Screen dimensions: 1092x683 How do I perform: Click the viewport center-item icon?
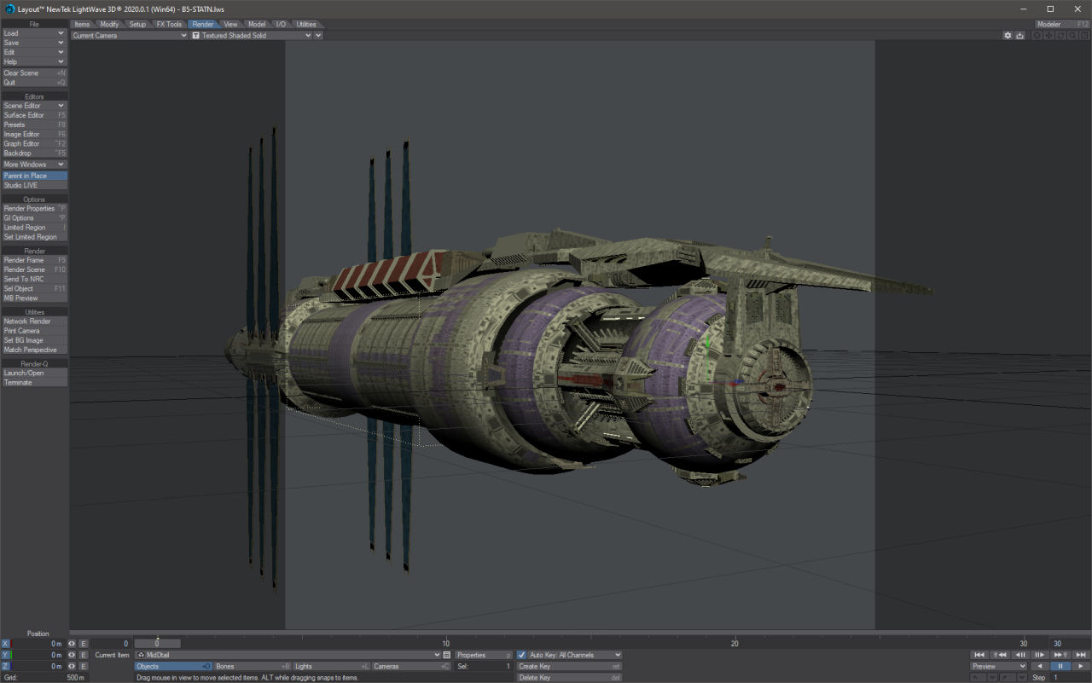[x=1037, y=35]
